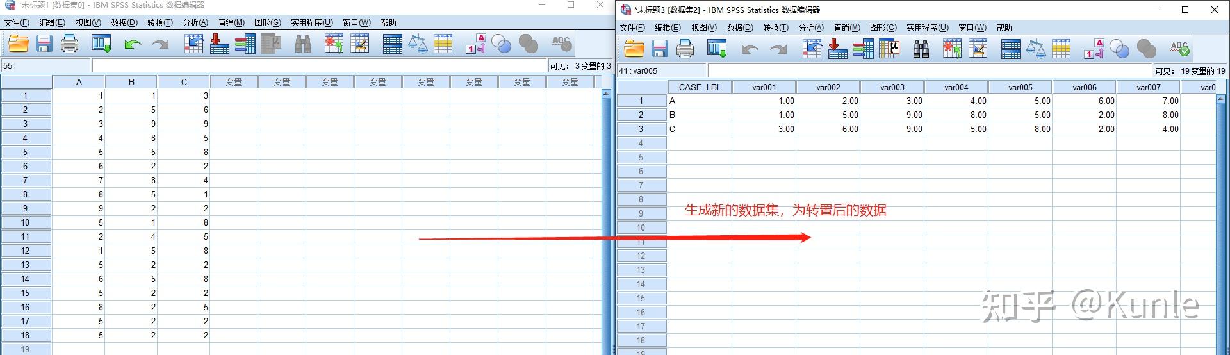Open 文件(F) menu in left window

tap(17, 22)
